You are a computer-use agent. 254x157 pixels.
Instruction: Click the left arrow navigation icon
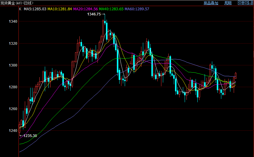click(x=240, y=3)
